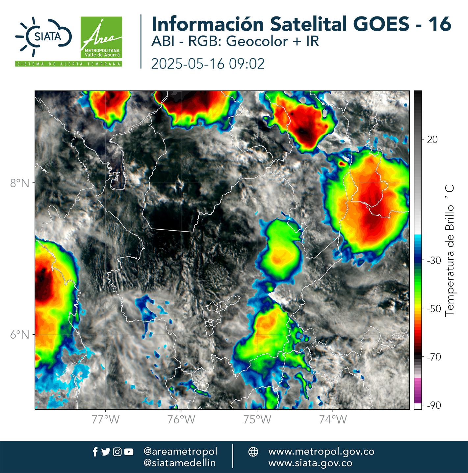Click the colorbar value -70

click(x=434, y=357)
